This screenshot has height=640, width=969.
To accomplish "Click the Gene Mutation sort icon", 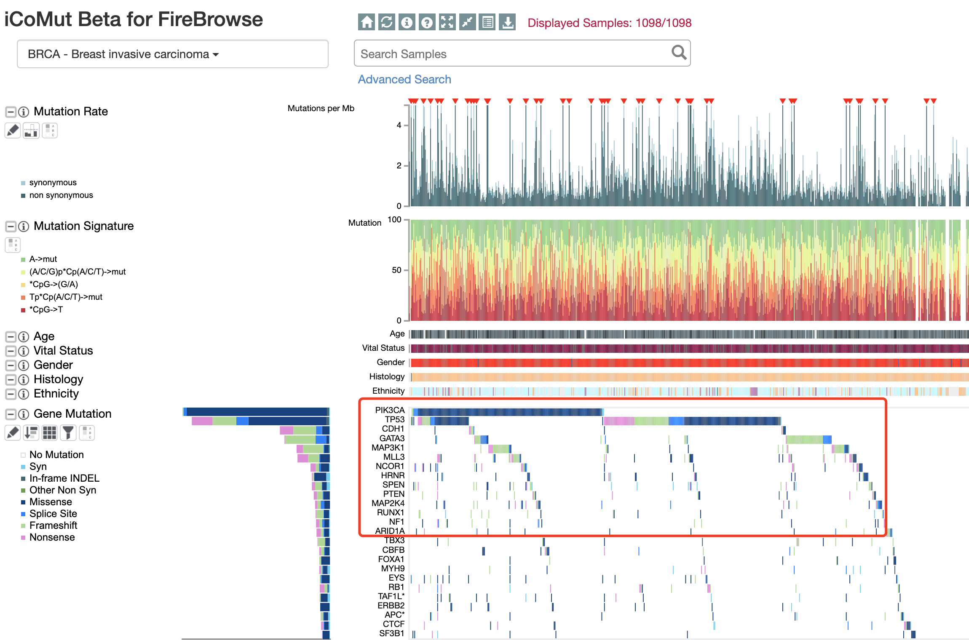I will click(x=31, y=432).
